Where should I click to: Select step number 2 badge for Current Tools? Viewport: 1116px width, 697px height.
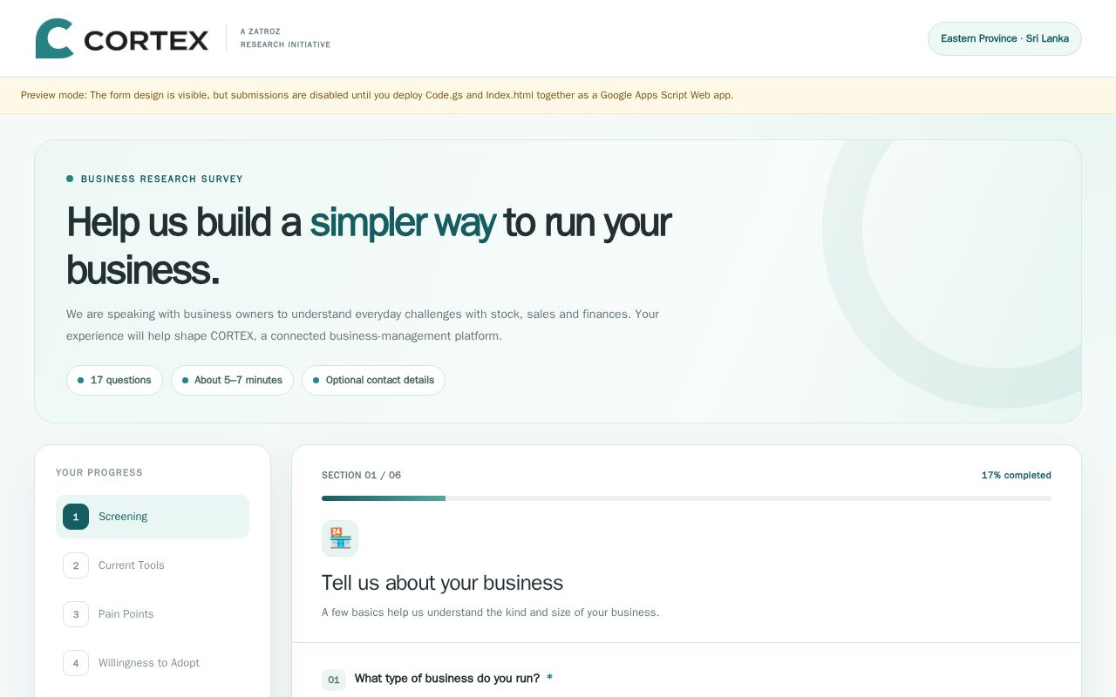click(x=76, y=565)
